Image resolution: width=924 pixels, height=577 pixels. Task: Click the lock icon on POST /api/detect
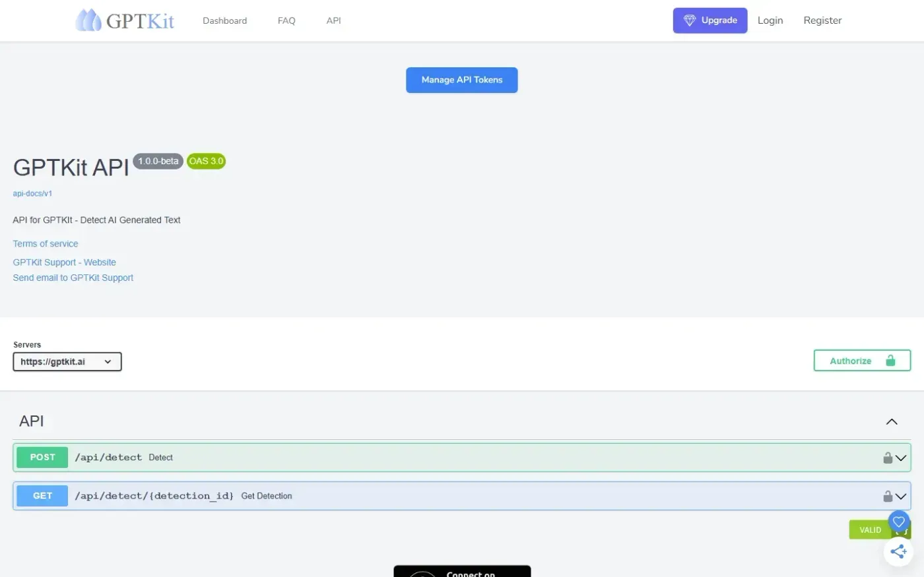tap(888, 458)
